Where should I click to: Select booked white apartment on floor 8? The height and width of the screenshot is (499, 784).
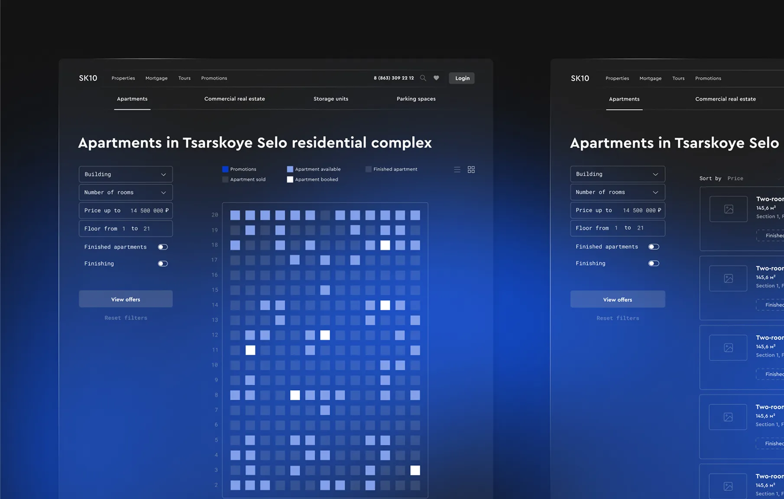pos(295,395)
